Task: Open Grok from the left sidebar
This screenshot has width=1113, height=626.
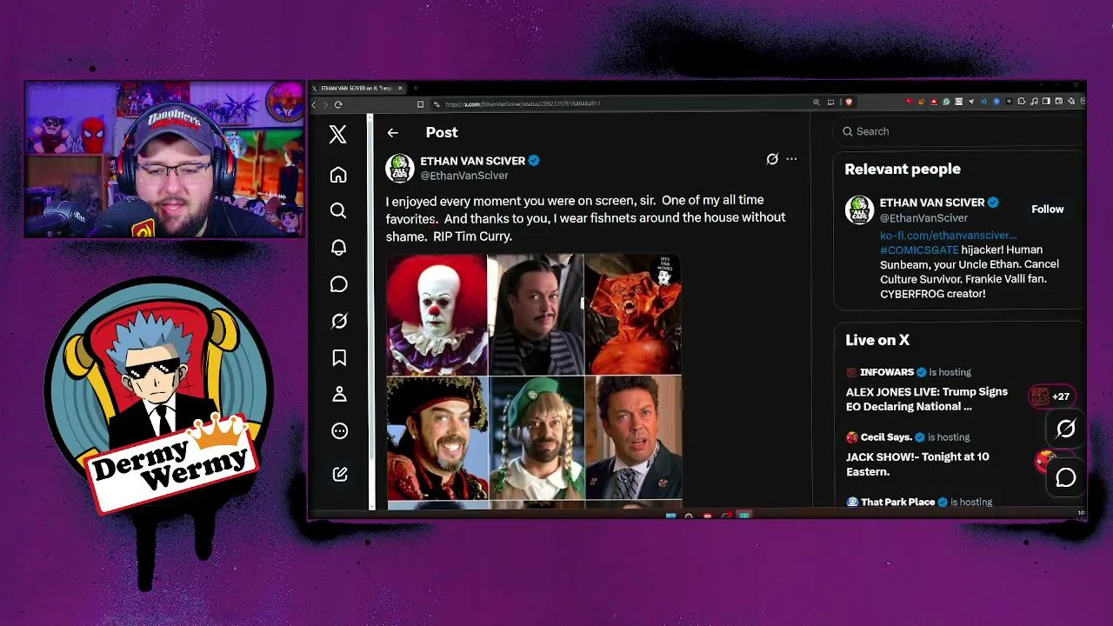Action: [x=338, y=322]
